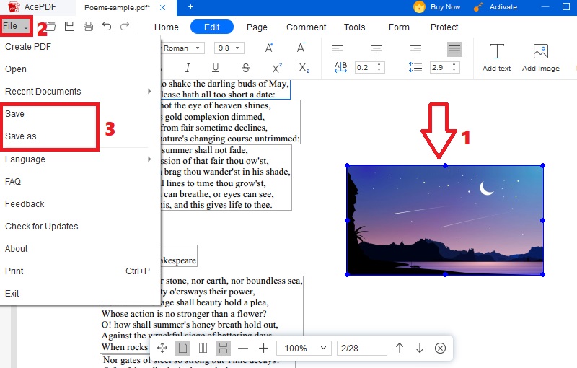The height and width of the screenshot is (368, 577).
Task: Toggle italic formatting
Action: coord(188,68)
